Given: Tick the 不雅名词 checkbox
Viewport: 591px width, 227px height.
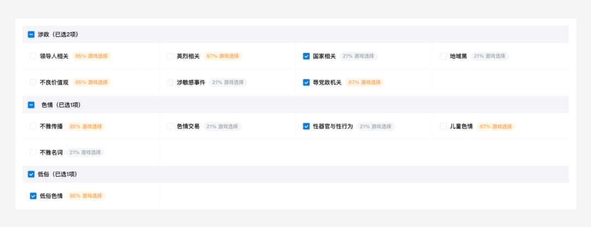Looking at the screenshot, I should click(33, 153).
